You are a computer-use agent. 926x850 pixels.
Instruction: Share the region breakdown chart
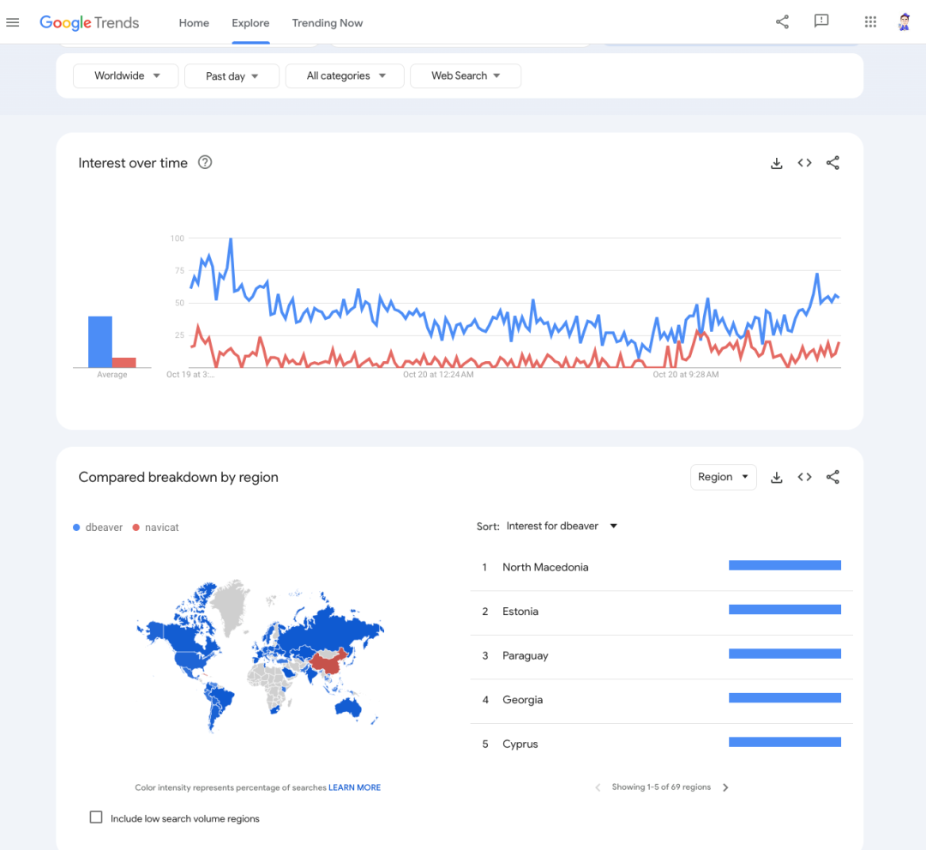click(x=833, y=477)
